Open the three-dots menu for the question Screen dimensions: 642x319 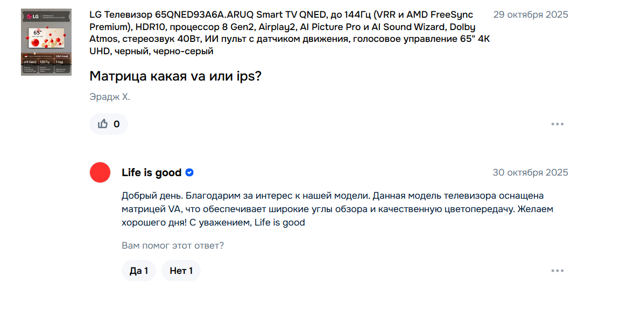click(557, 124)
